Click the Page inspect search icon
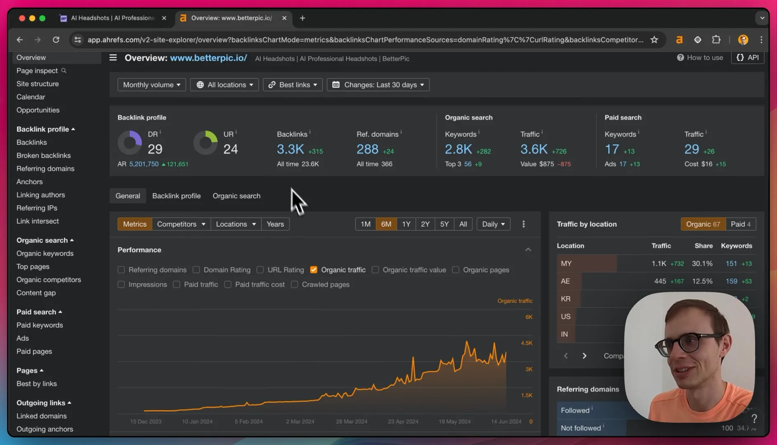This screenshot has height=445, width=777. click(x=64, y=70)
